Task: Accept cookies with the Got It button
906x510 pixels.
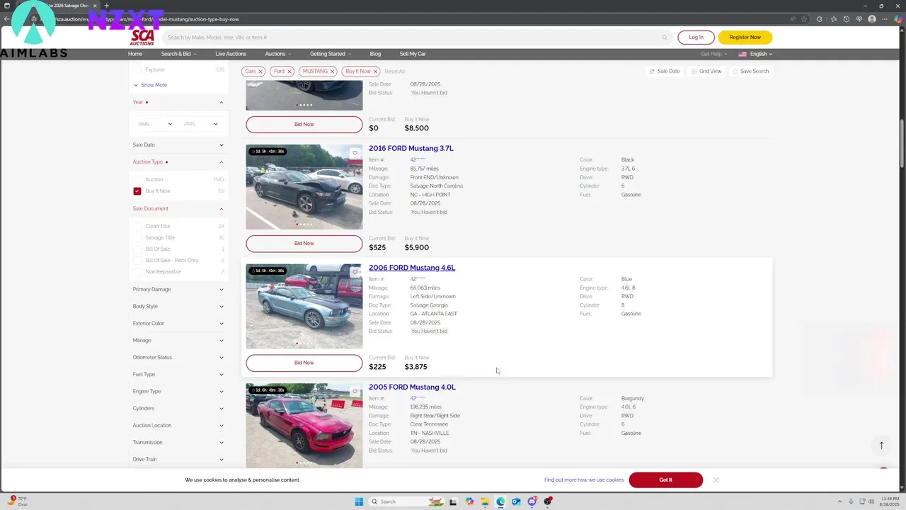Action: (x=665, y=480)
